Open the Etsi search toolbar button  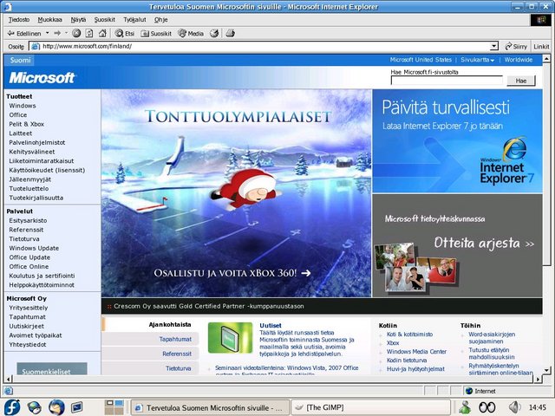coord(125,33)
